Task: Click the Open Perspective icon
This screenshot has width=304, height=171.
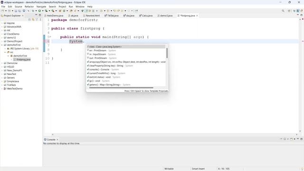Action: (289, 11)
